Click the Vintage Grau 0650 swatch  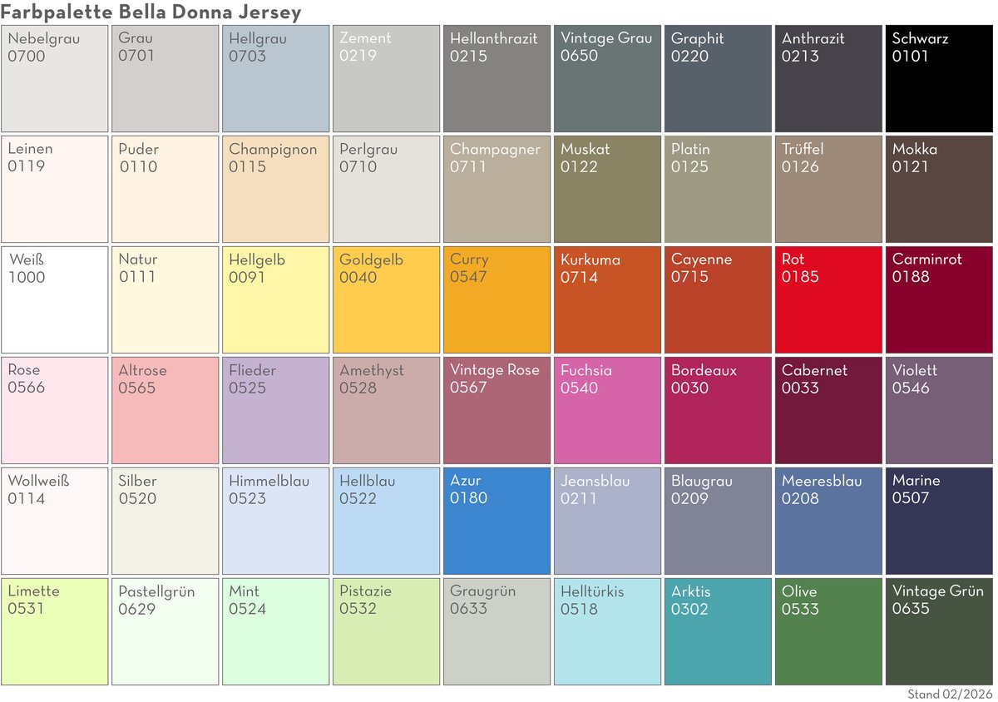click(608, 78)
